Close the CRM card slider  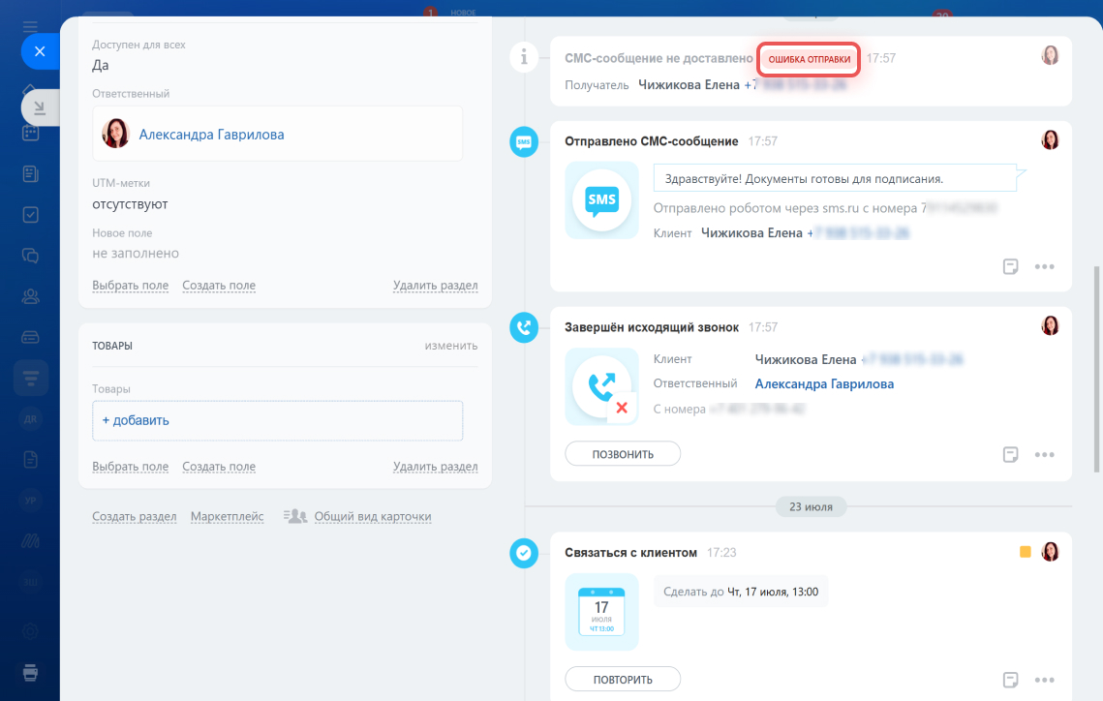coord(40,51)
